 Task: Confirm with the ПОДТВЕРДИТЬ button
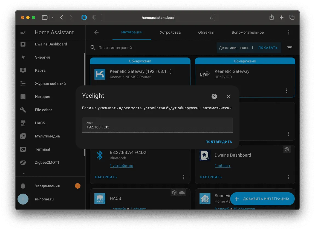point(219,142)
